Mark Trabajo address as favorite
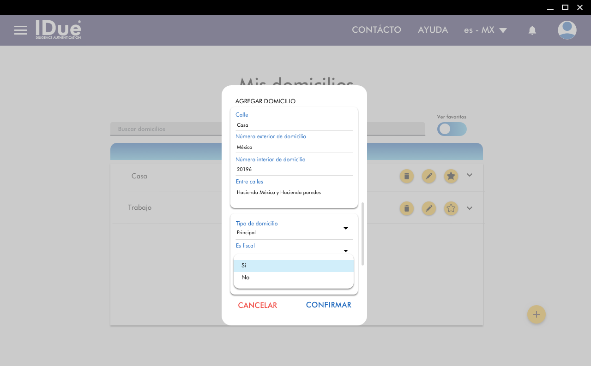Image resolution: width=591 pixels, height=366 pixels. click(x=451, y=208)
